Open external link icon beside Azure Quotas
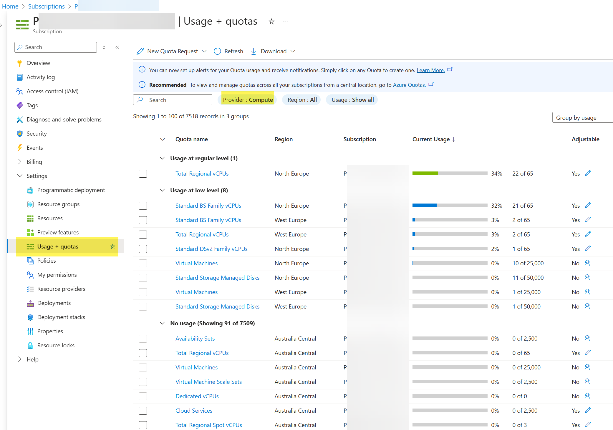613x430 pixels. [x=431, y=84]
